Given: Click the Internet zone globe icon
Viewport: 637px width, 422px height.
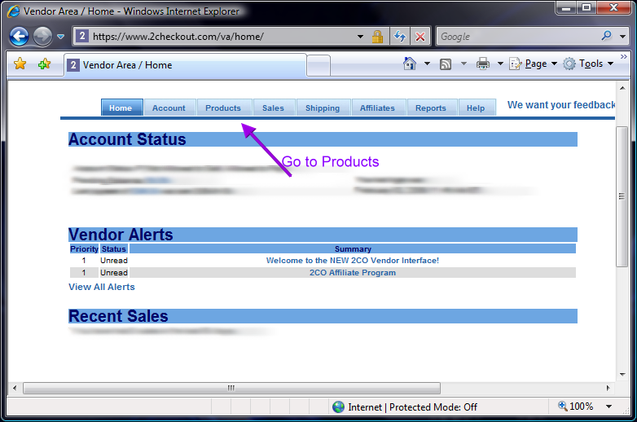Looking at the screenshot, I should 338,407.
